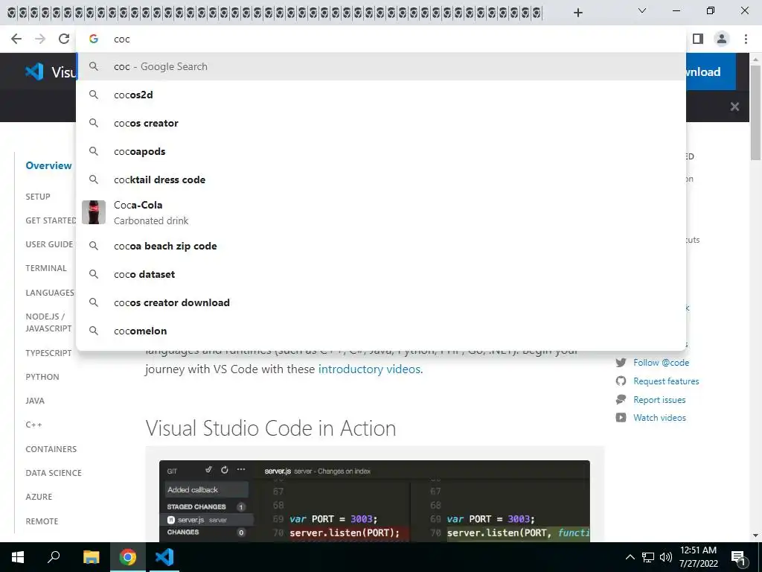Image resolution: width=762 pixels, height=572 pixels.
Task: Click search icon beside 'cocomelon'
Action: (x=94, y=331)
